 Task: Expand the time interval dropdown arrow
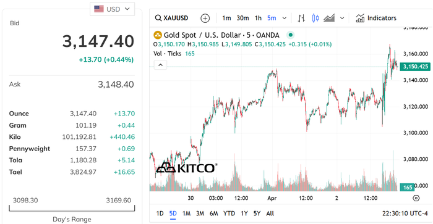pyautogui.click(x=285, y=18)
